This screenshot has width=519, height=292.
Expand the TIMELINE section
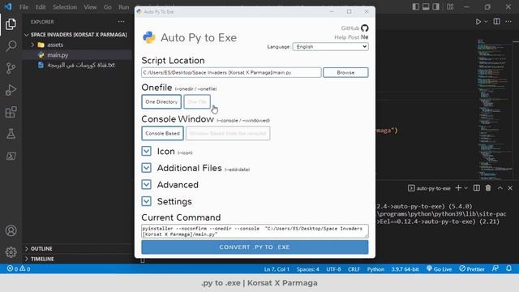coord(27,259)
